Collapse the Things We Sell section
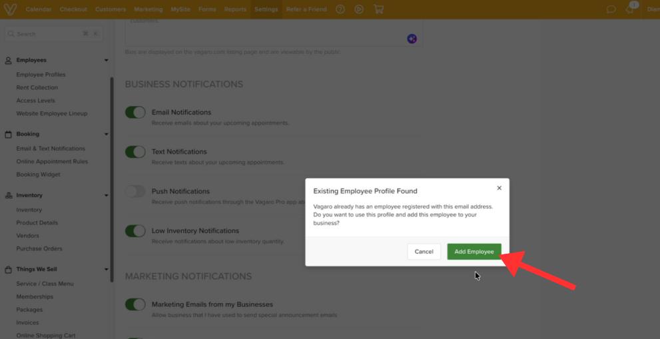The height and width of the screenshot is (339, 660). [x=106, y=270]
